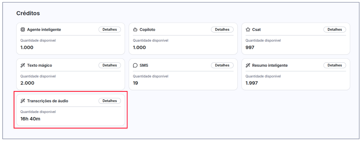View Detalhes for Resumo inteligente
This screenshot has width=362, height=141.
335,65
